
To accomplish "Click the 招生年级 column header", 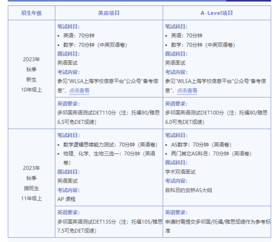I will [x=32, y=13].
